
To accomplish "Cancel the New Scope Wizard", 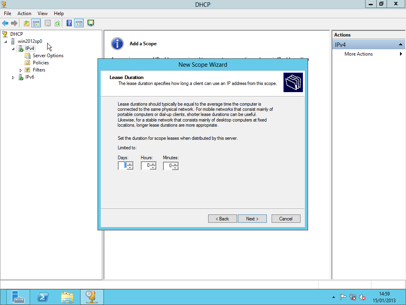I will pos(285,219).
